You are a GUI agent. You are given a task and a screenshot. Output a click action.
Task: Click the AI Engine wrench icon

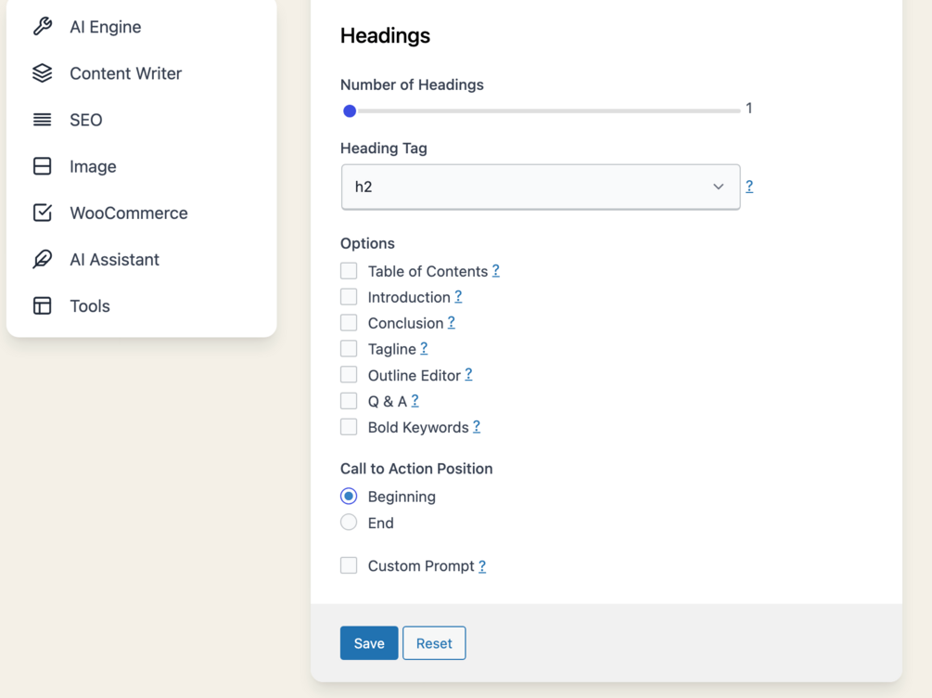[43, 27]
